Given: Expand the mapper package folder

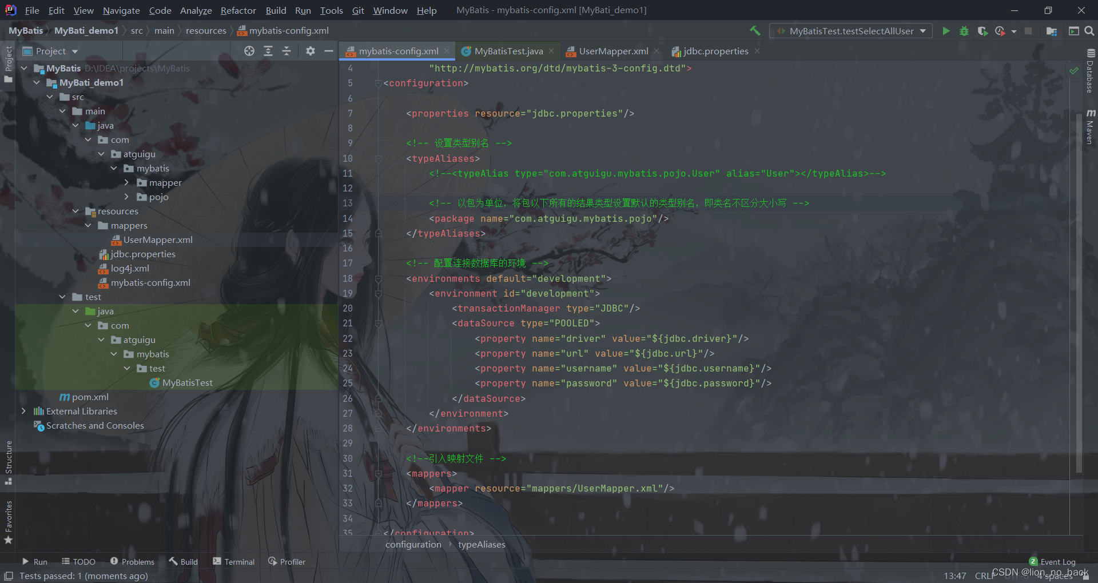Looking at the screenshot, I should click(x=126, y=182).
